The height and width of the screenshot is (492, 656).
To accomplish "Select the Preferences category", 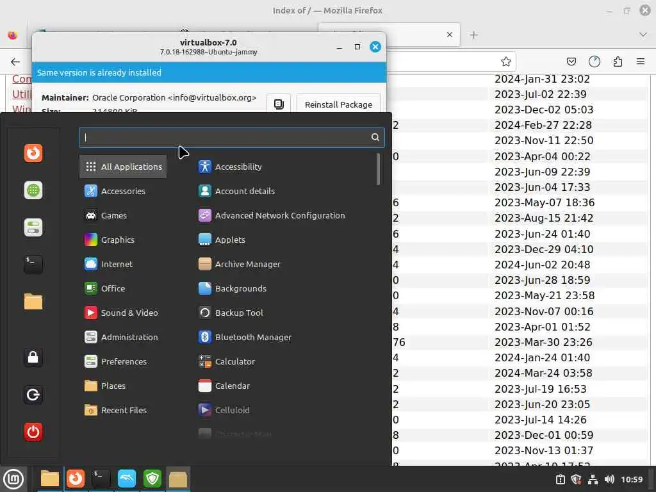I will (115, 361).
